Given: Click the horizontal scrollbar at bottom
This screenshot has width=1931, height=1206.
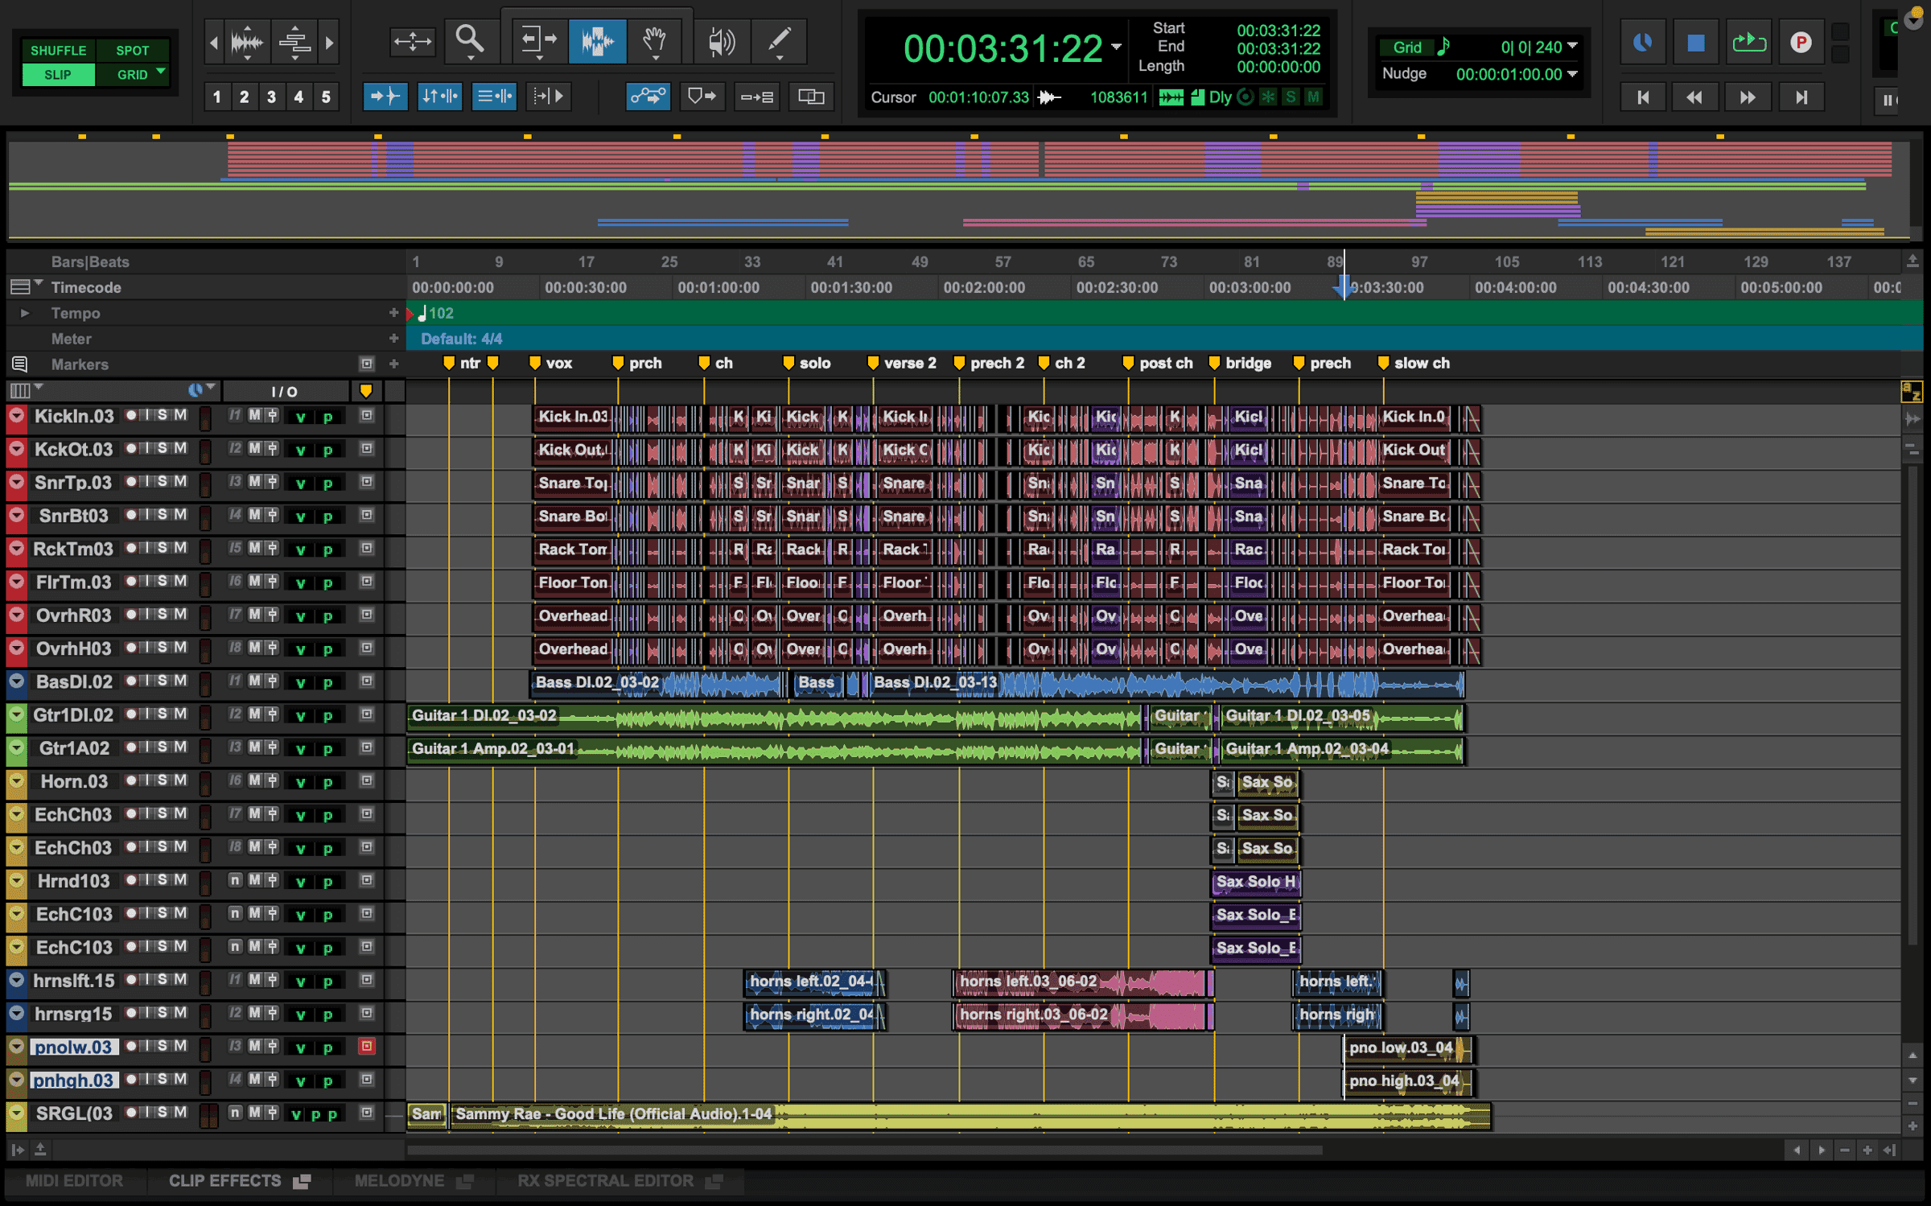Looking at the screenshot, I should (865, 1150).
